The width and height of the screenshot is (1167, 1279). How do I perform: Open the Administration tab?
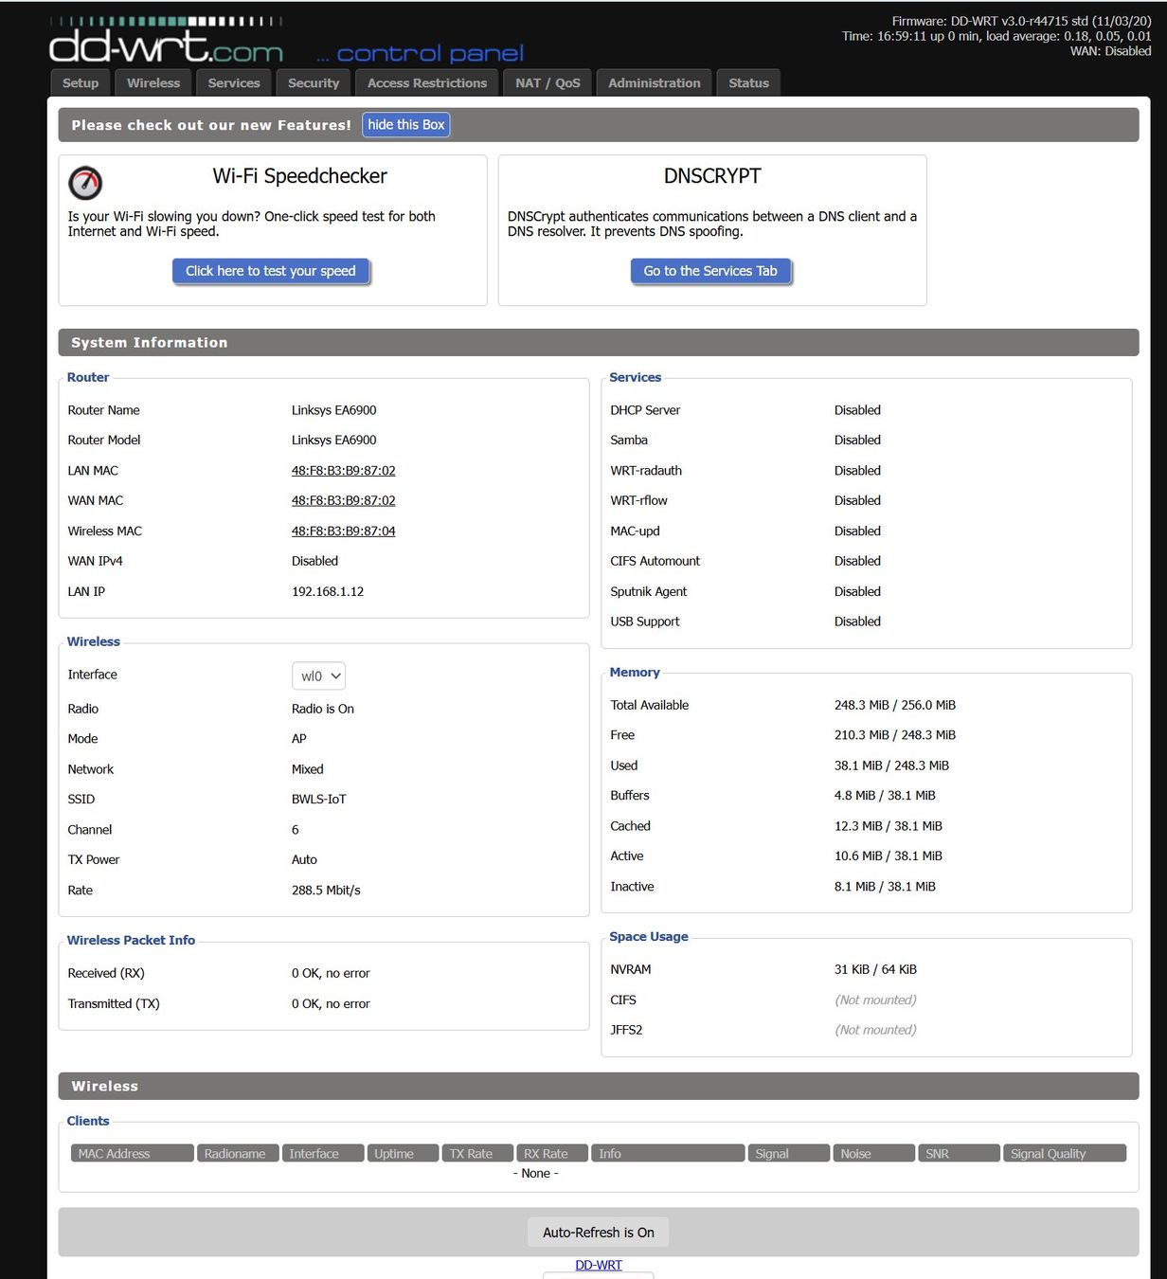click(x=655, y=82)
